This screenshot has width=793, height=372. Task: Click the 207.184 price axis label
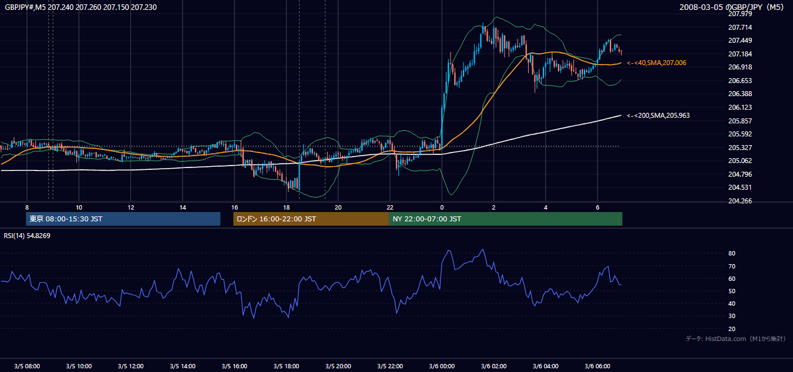(740, 54)
